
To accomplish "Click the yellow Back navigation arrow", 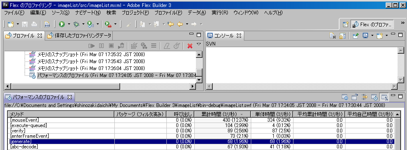I will (180, 24).
